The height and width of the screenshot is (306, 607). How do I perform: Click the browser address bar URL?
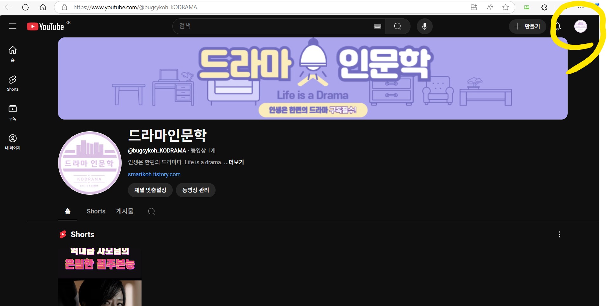(x=135, y=7)
